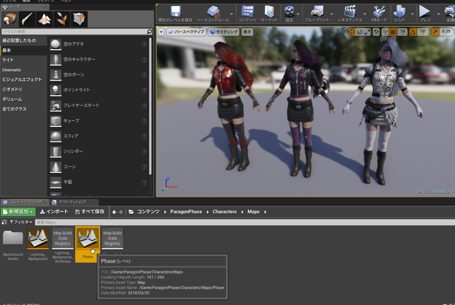
Task: Select the Paint mode brush icon
Action: pyautogui.click(x=27, y=19)
